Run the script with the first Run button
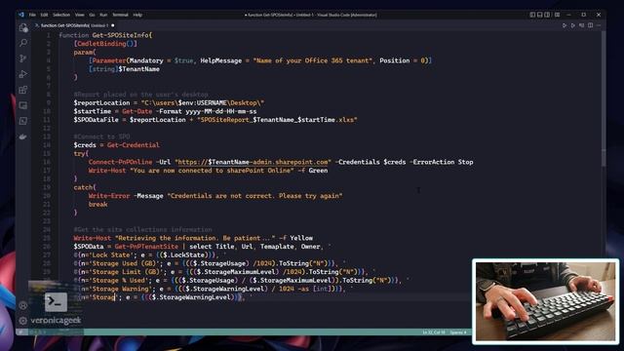The height and width of the screenshot is (351, 624). [565, 25]
